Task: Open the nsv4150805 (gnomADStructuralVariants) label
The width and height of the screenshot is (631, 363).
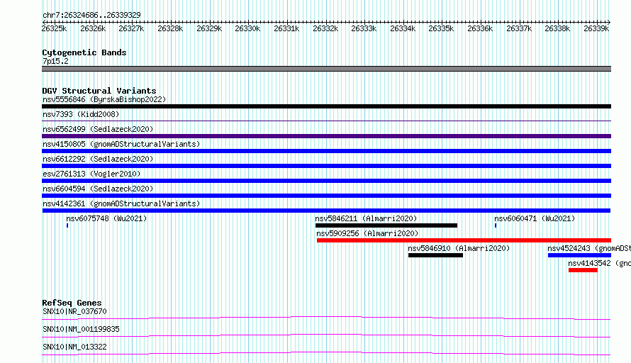Action: 121,144
